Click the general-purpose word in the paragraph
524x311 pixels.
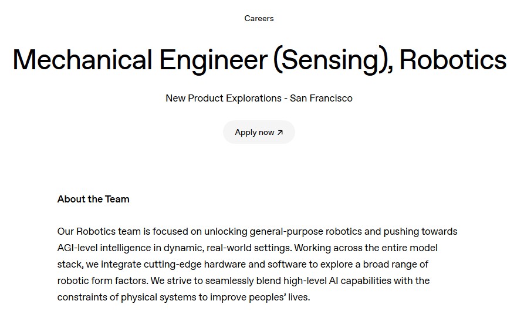(286, 232)
